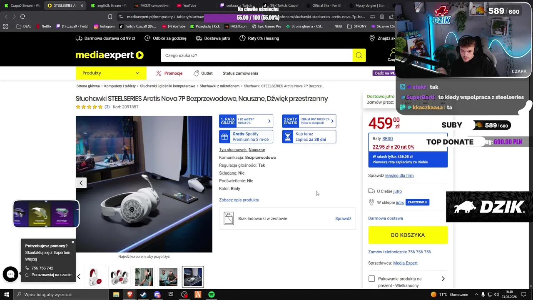Open the 'leasing dla firm' link
533x300 pixels.
[x=399, y=175]
